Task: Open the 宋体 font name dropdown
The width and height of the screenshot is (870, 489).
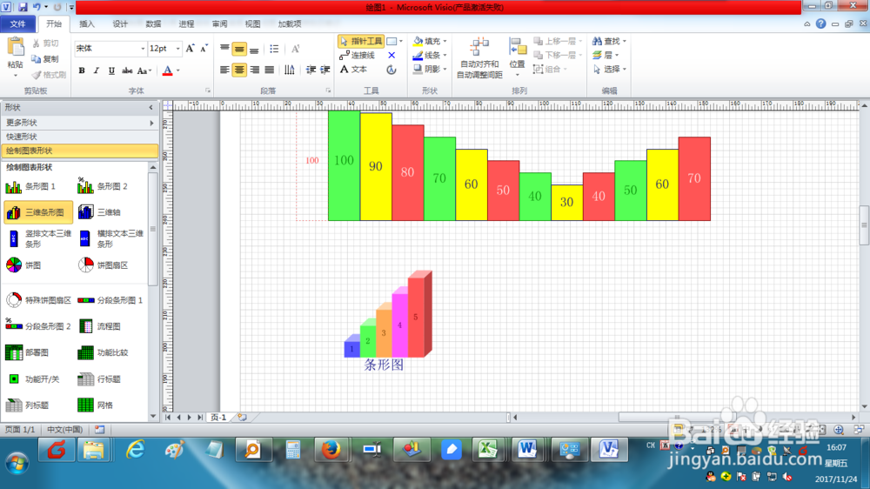Action: [x=143, y=49]
